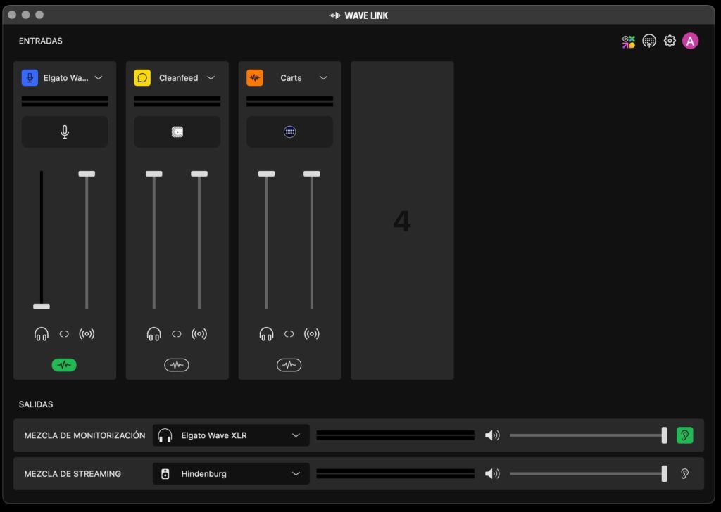Mute the Mezcla de Monitorización speaker icon
721x512 pixels.
click(492, 436)
